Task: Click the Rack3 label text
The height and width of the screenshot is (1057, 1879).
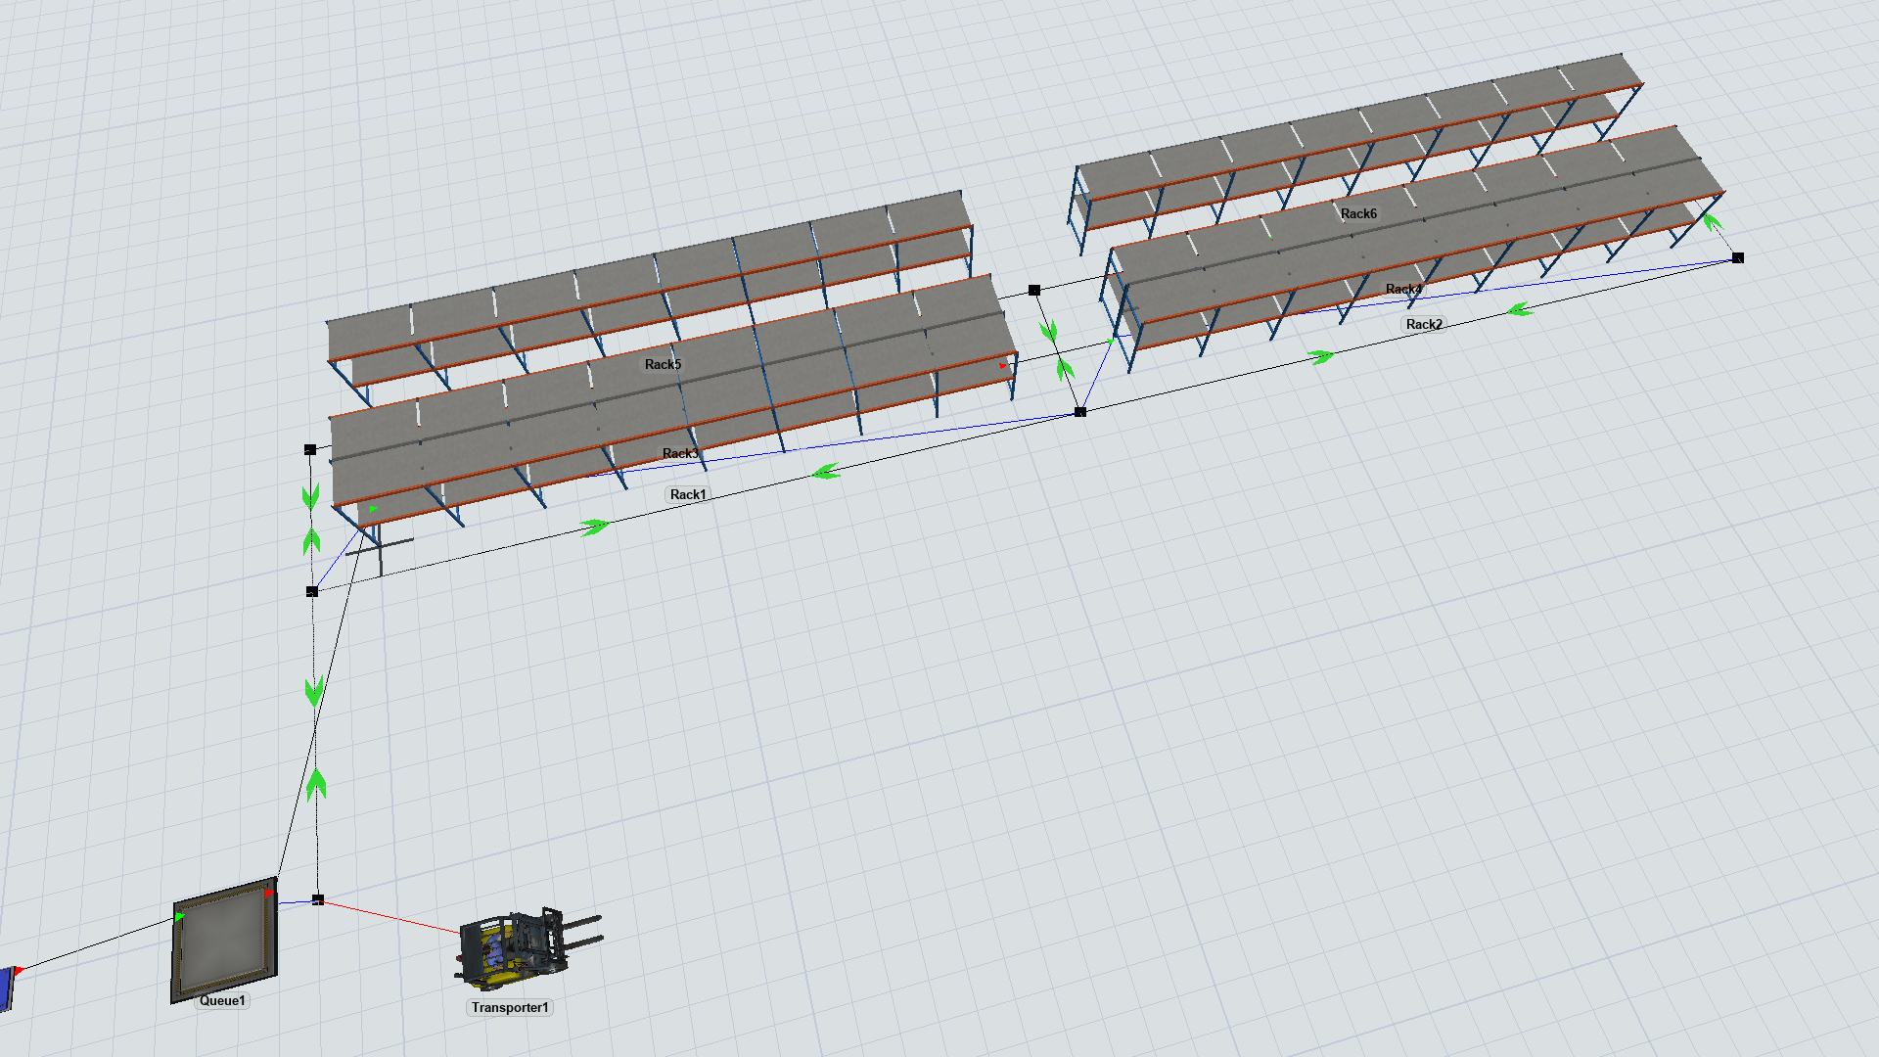Action: [x=680, y=453]
